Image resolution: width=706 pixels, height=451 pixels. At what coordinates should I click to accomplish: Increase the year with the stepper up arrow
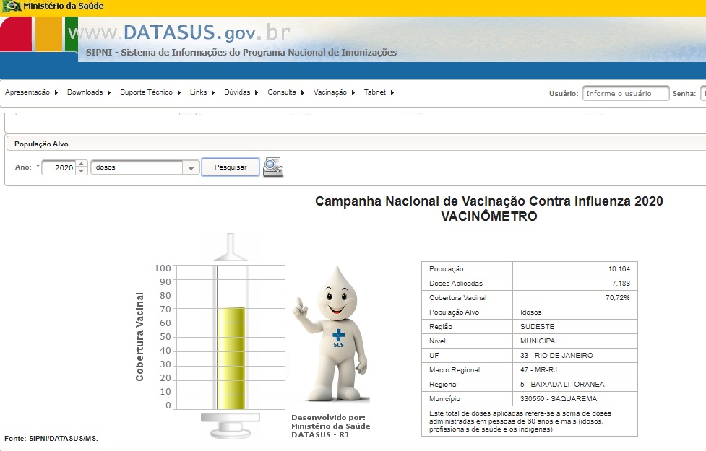click(x=82, y=164)
